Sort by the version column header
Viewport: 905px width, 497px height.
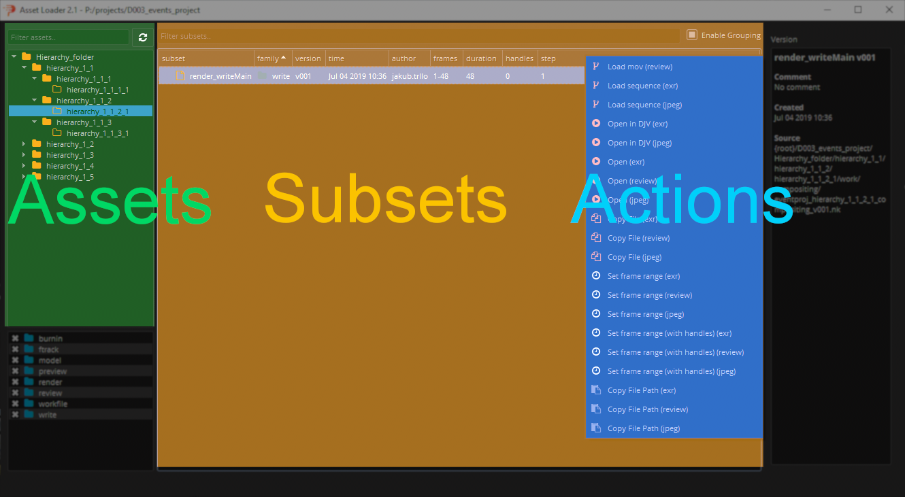(309, 58)
